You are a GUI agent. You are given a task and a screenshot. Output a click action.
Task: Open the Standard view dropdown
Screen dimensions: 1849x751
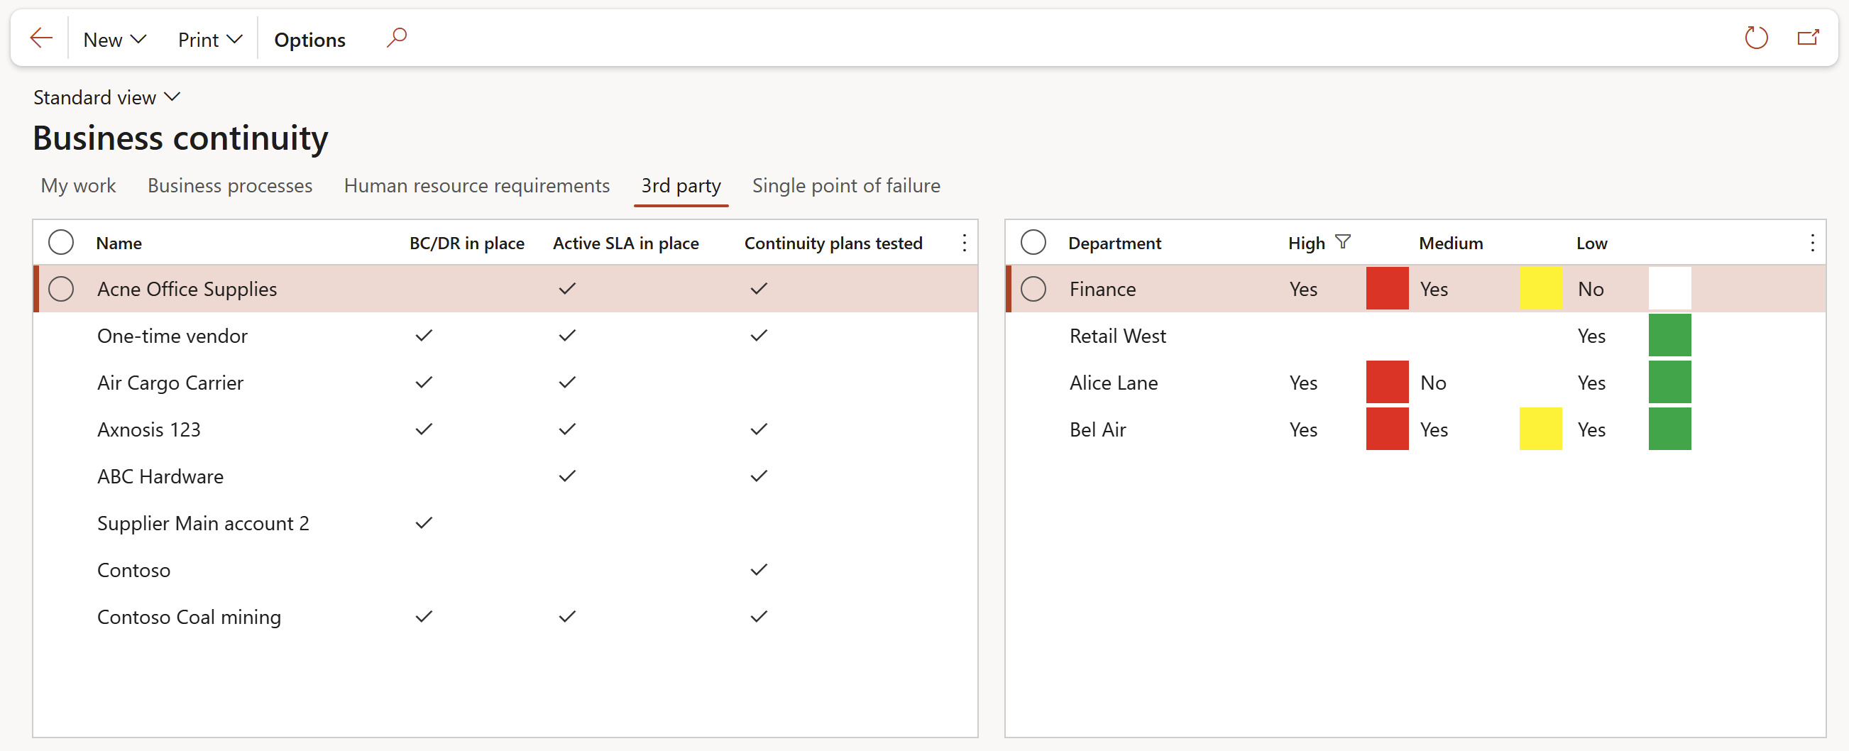(x=106, y=97)
